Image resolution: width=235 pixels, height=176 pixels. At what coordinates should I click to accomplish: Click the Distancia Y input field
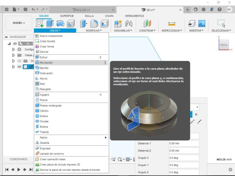[184, 143]
